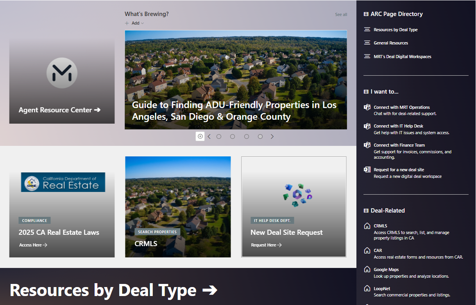Click 'Look up properties and analyze locations.' text

click(411, 276)
